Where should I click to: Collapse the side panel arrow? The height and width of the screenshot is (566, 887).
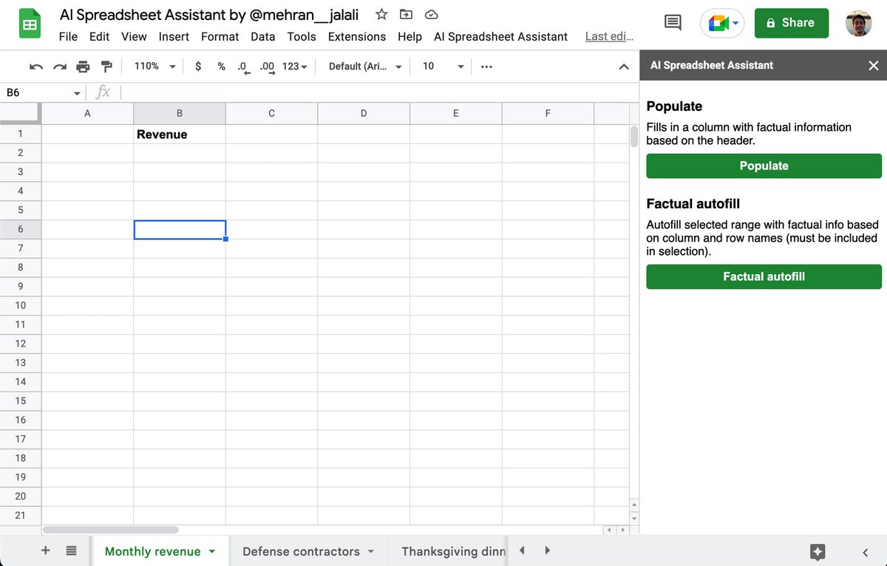[x=866, y=552]
